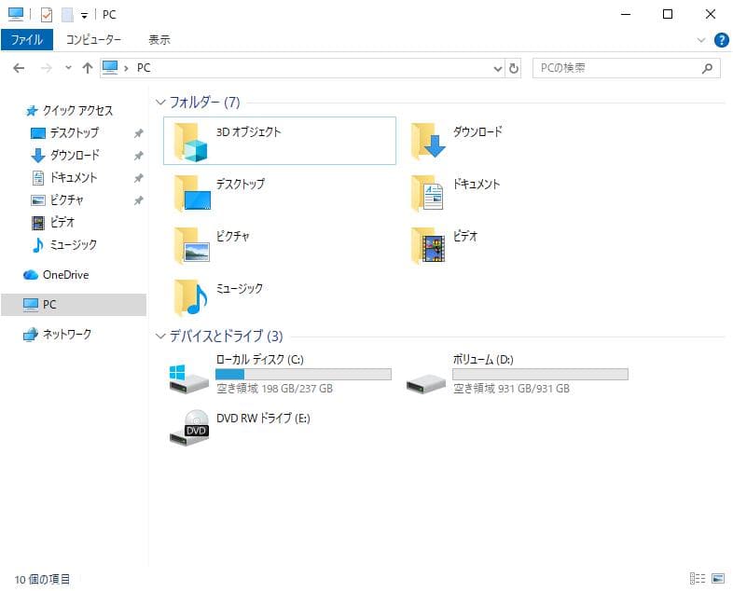
Task: Open the address bar history dropdown
Action: (498, 69)
